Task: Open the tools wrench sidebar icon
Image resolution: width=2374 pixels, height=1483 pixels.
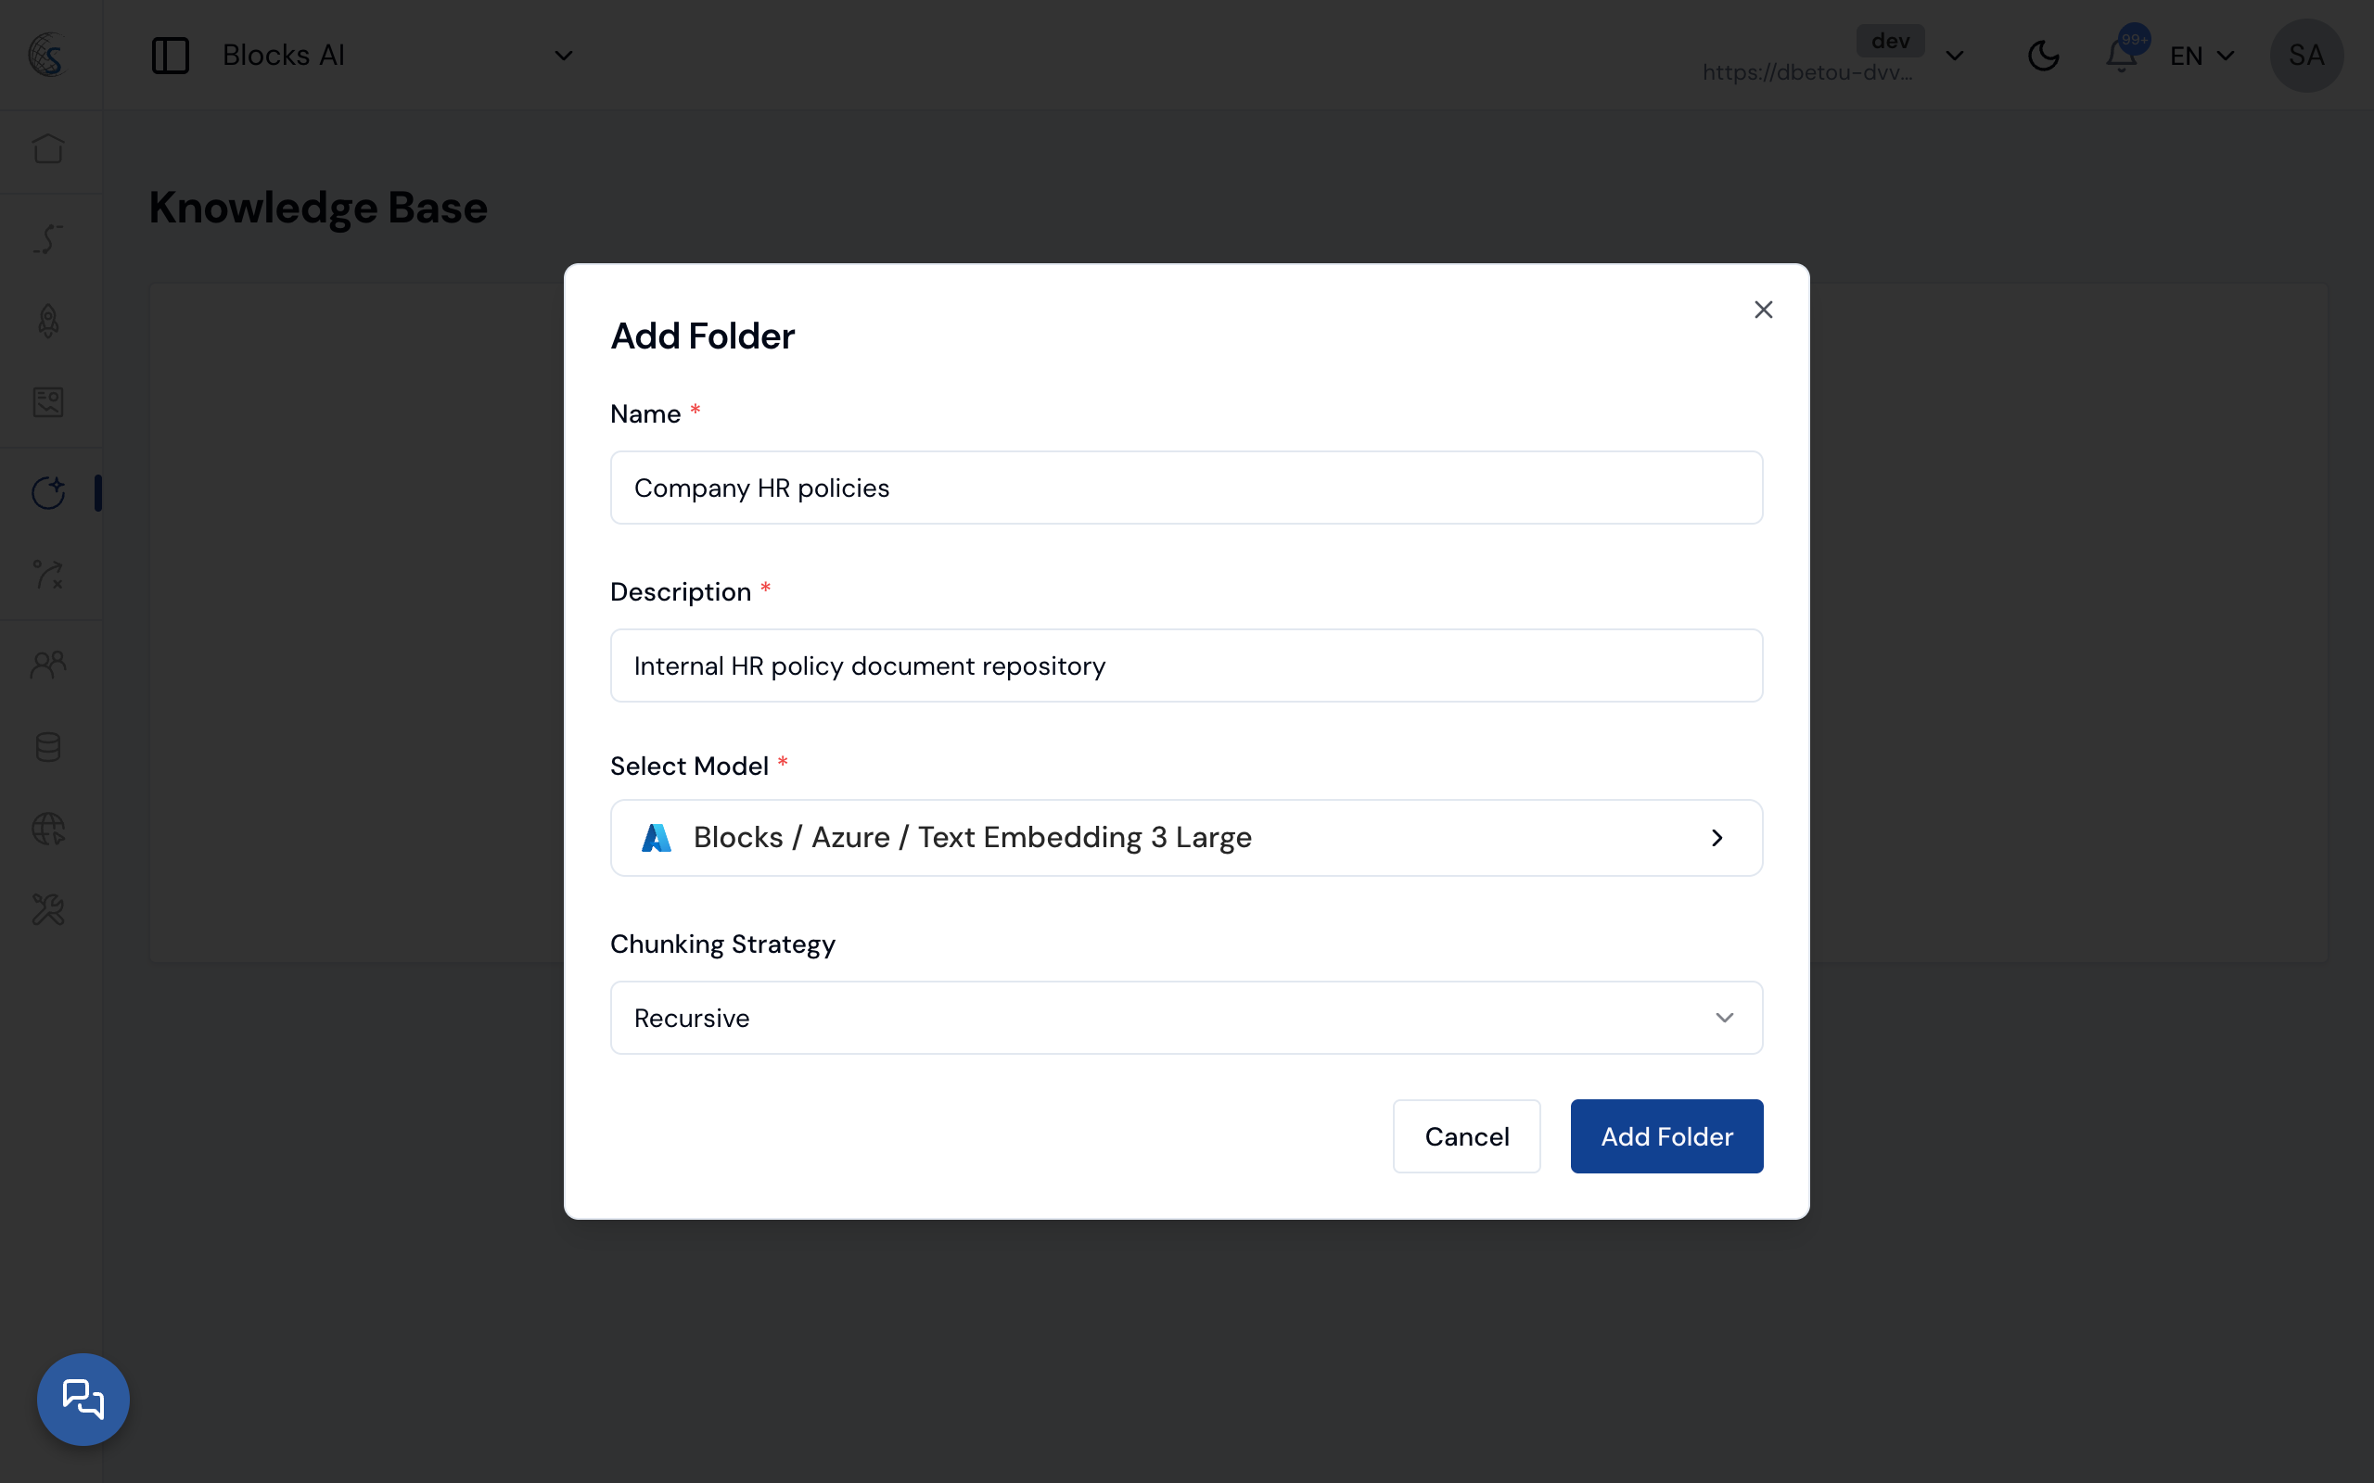Action: coord(48,910)
